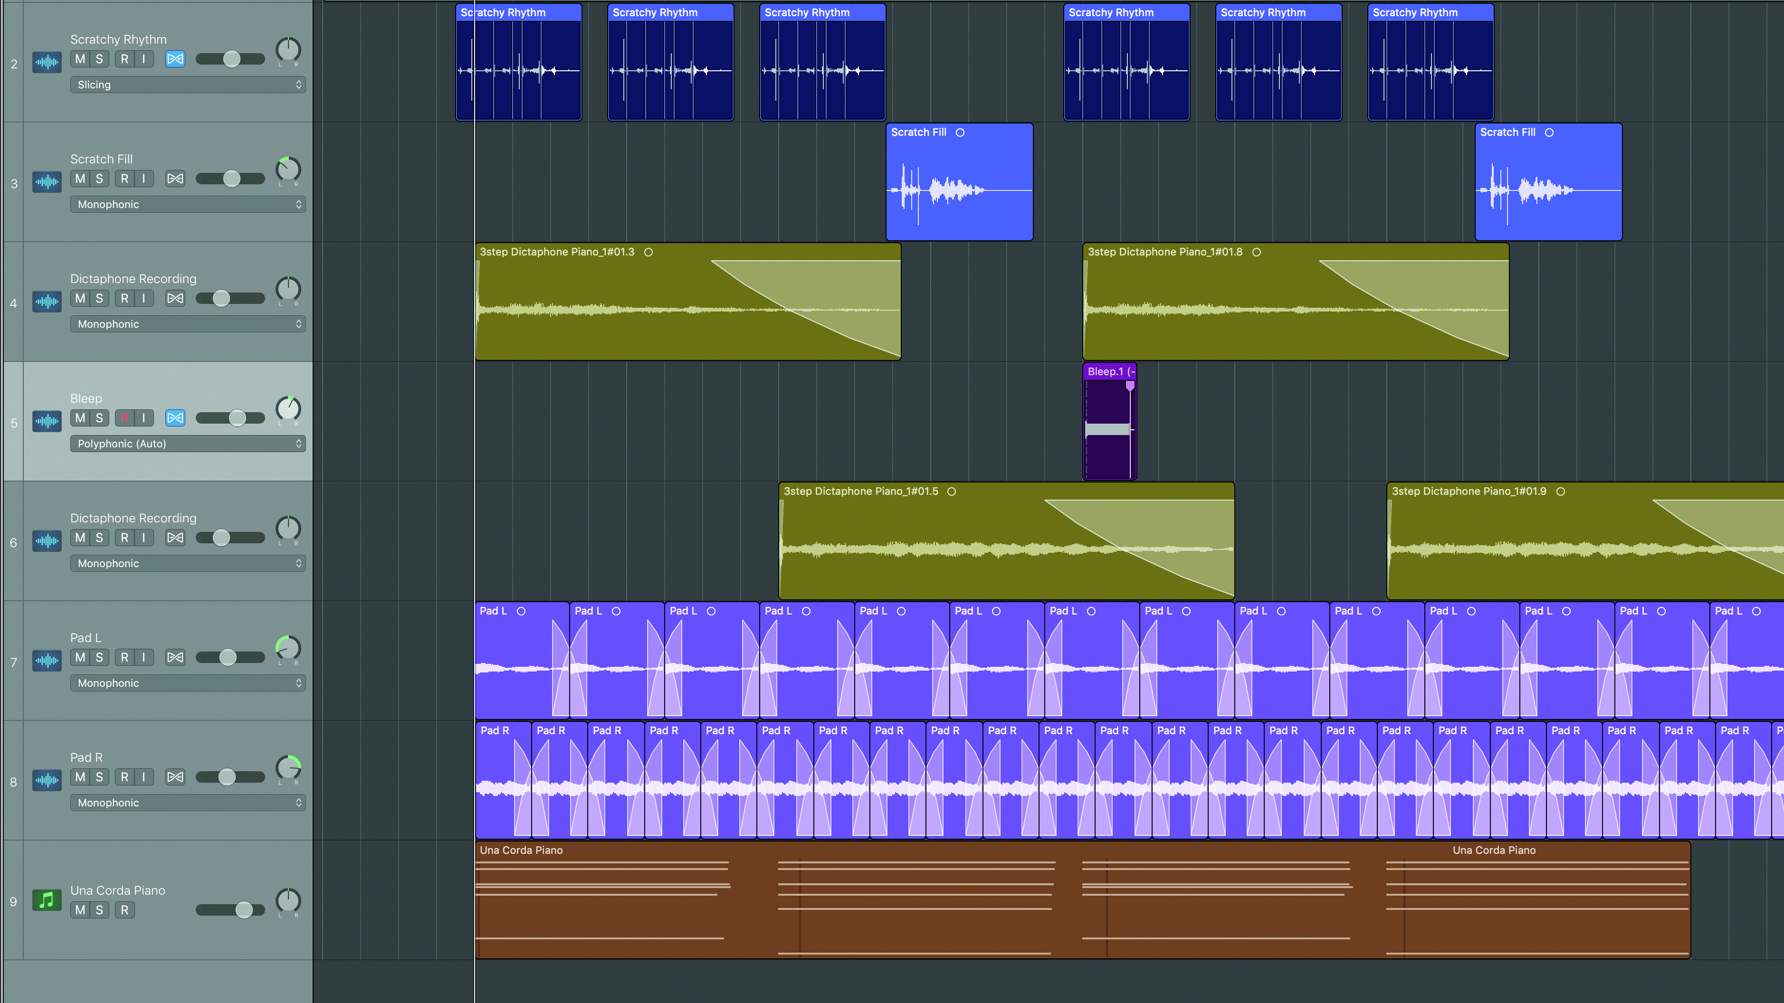Click the Pad R track icon

point(47,780)
